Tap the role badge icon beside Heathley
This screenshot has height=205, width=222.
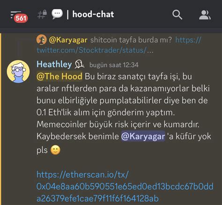[x=79, y=64]
